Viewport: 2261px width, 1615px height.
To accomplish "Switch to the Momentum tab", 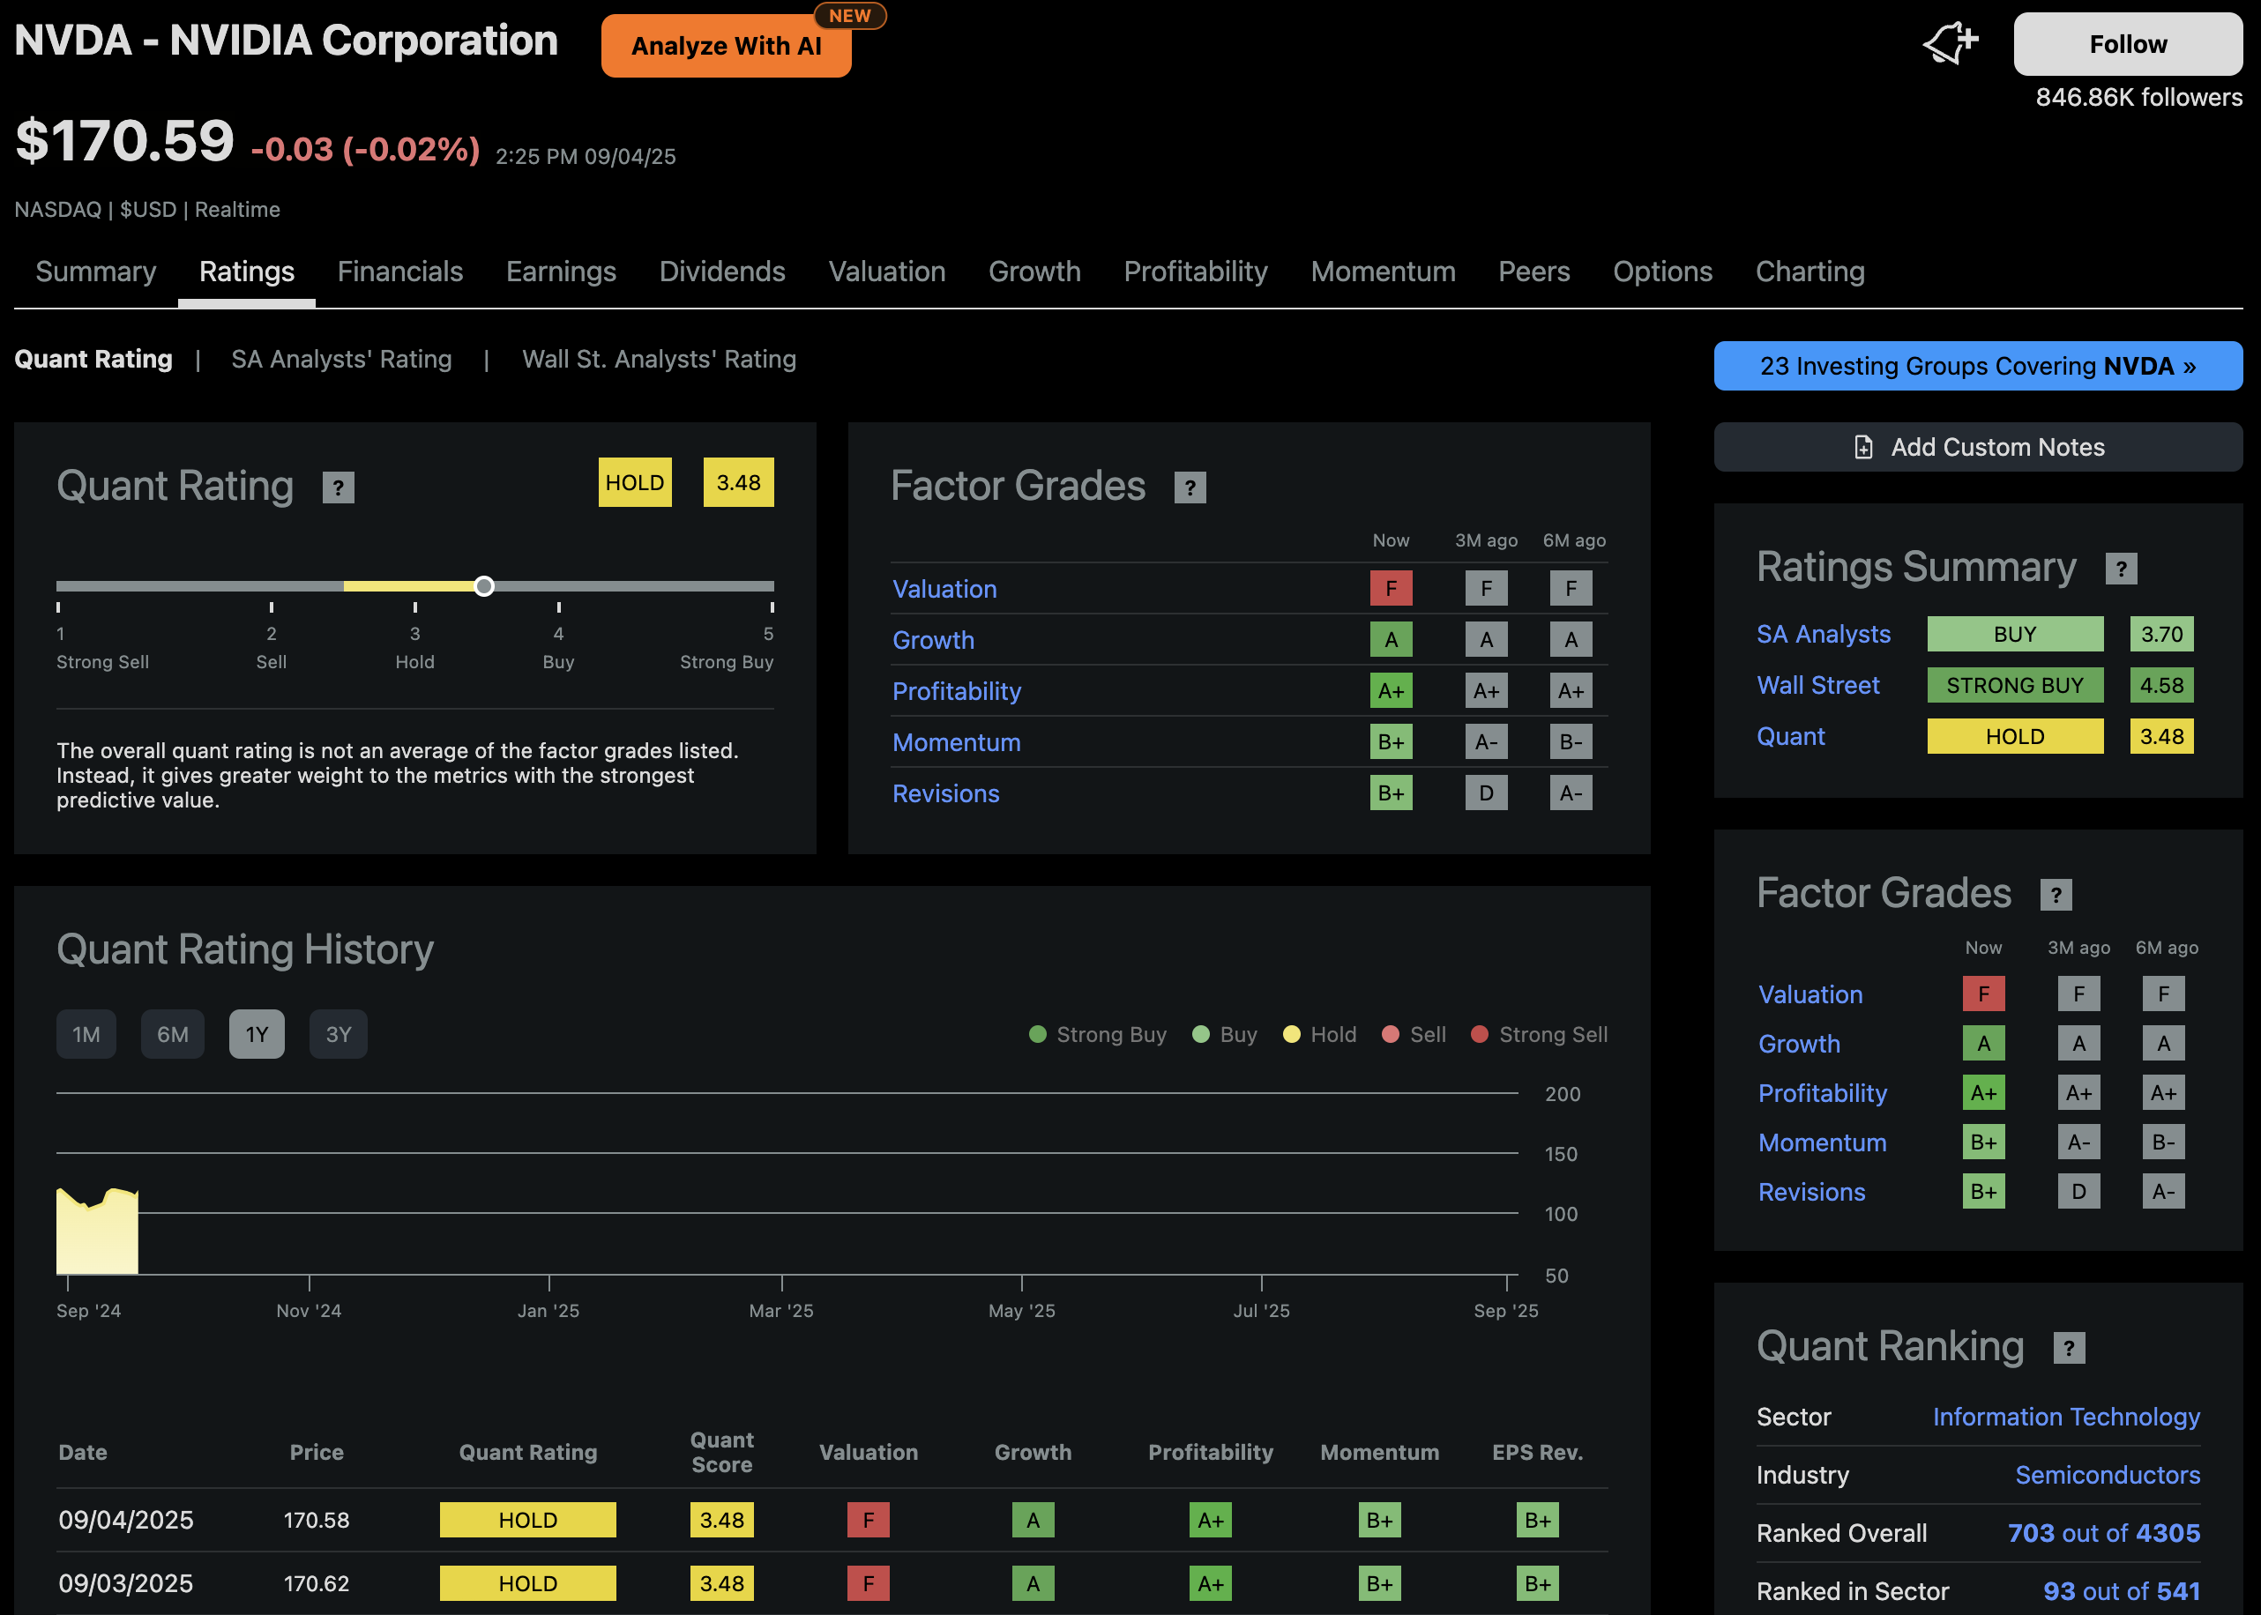I will [x=1382, y=272].
